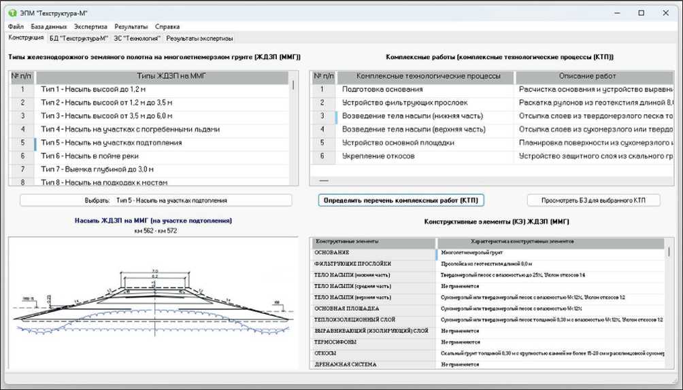Select Тип 7 - Выемка глубиной до 3,0 м

(97, 169)
